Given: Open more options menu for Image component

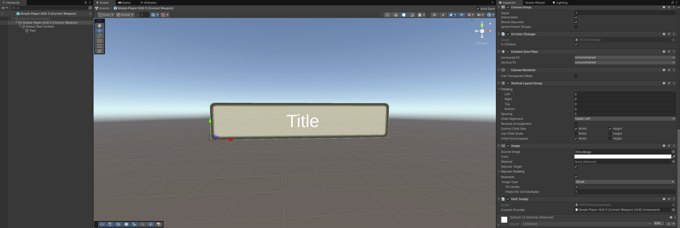Looking at the screenshot, I should [674, 146].
